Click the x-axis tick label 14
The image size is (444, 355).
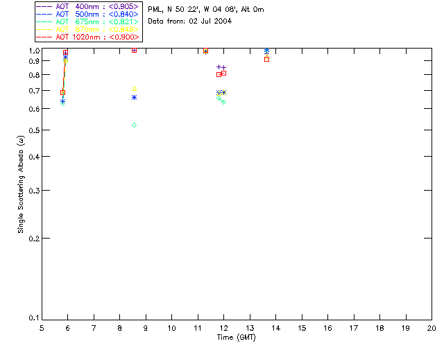click(276, 328)
